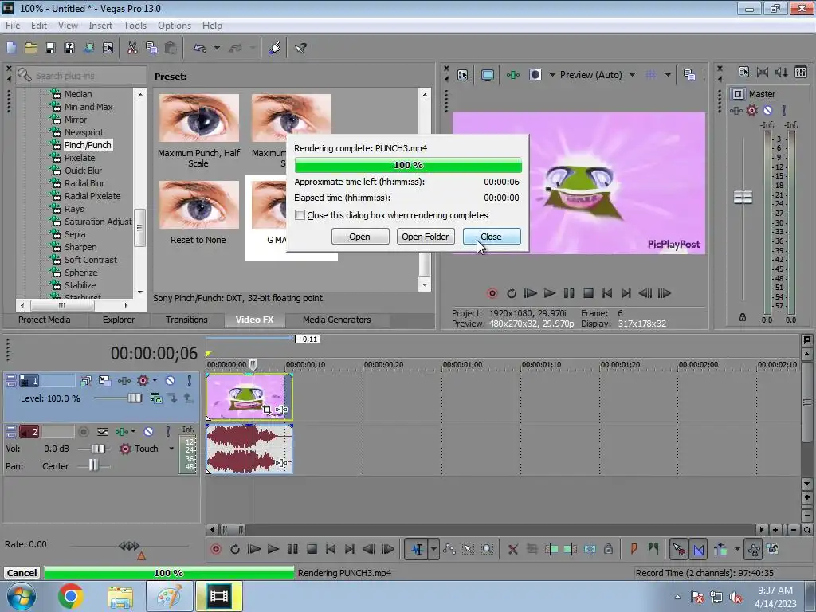This screenshot has height=612, width=816.
Task: Open the Options menu
Action: [175, 25]
